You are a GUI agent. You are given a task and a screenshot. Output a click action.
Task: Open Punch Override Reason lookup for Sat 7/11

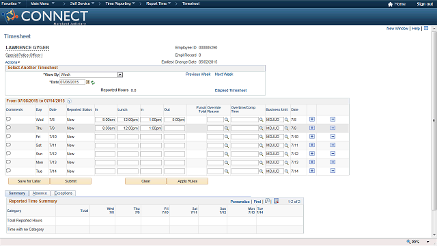click(227, 146)
